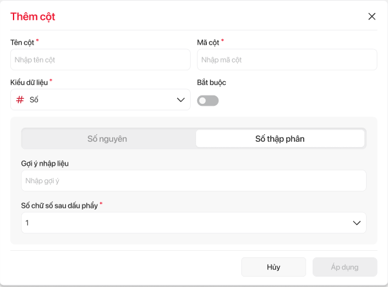Click the Kiểu dữ liệu label
The width and height of the screenshot is (388, 287).
tap(29, 83)
